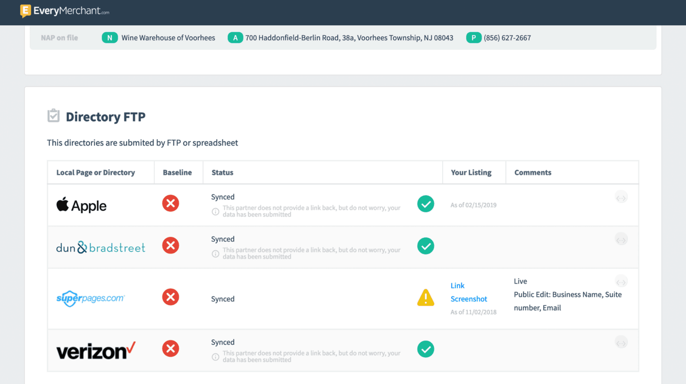Click the code embed icon in dun & bradstreet row
The image size is (686, 384).
[621, 240]
